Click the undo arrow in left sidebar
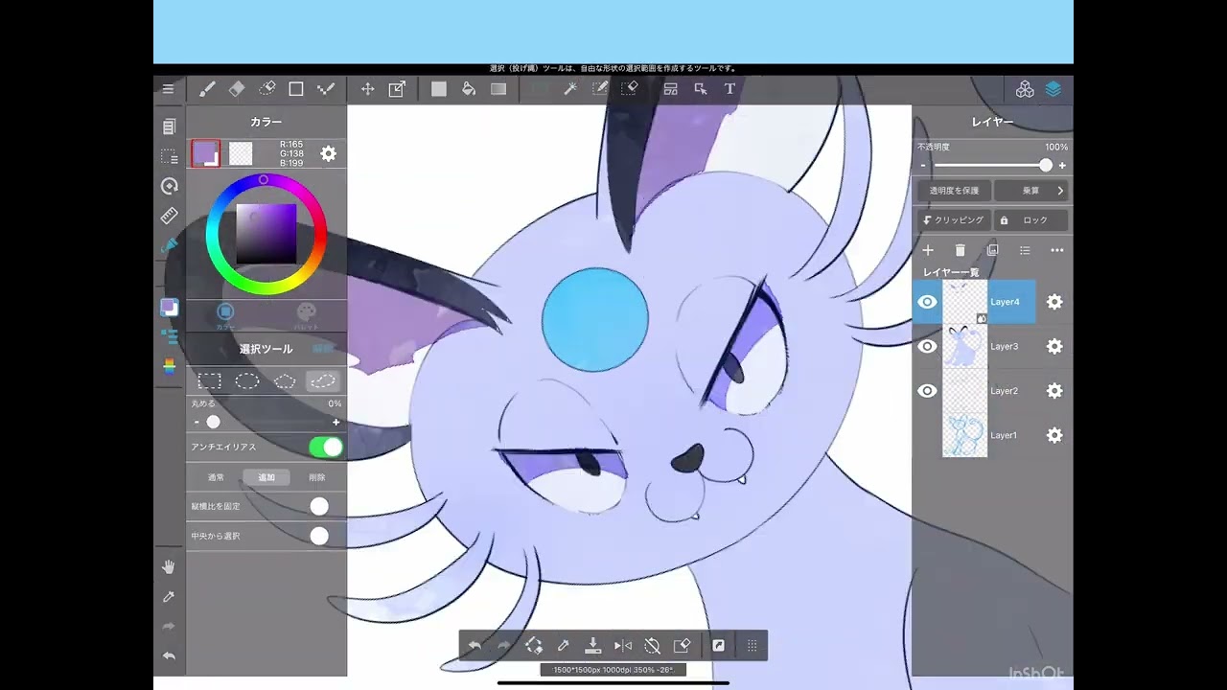Viewport: 1227px width, 690px height. point(169,656)
